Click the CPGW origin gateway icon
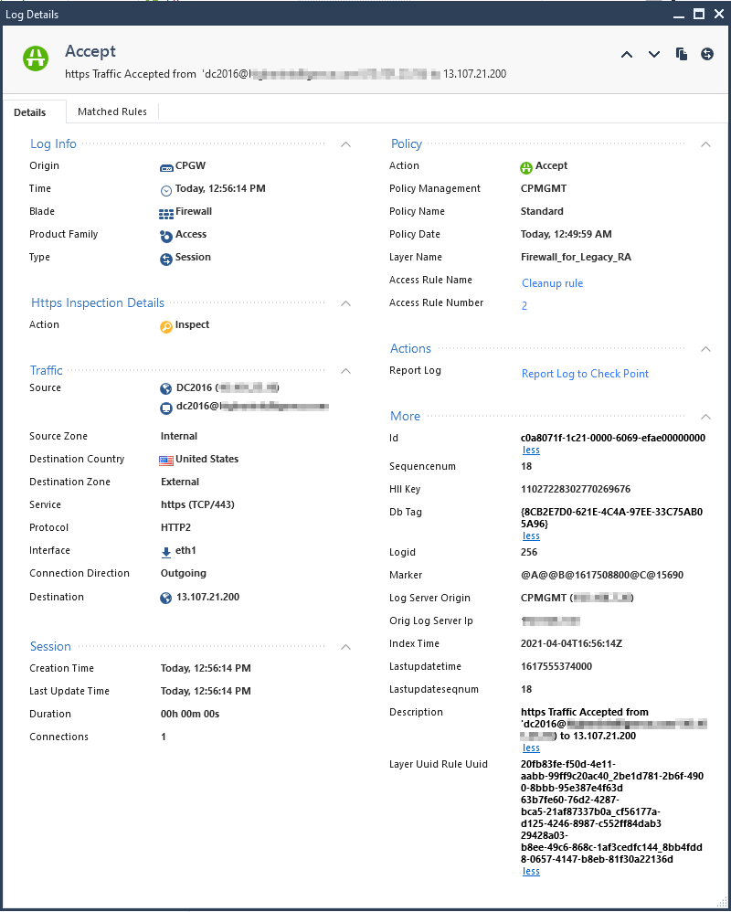Image resolution: width=731 pixels, height=912 pixels. (x=166, y=168)
